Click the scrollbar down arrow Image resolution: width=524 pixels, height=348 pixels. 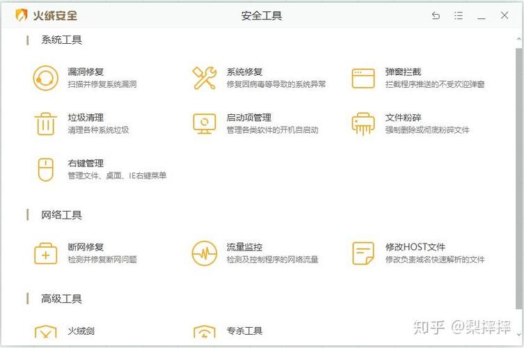[x=518, y=333]
